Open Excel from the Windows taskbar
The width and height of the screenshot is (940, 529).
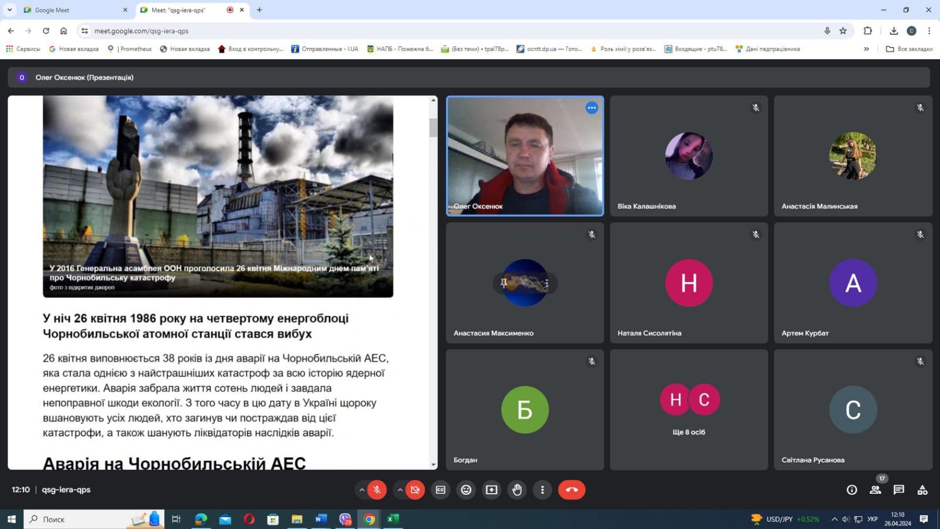click(x=393, y=519)
